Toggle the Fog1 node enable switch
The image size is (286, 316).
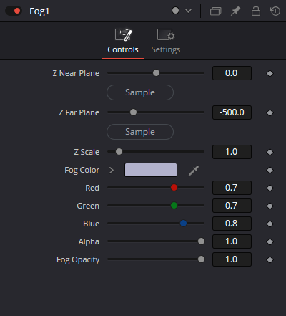coord(14,11)
